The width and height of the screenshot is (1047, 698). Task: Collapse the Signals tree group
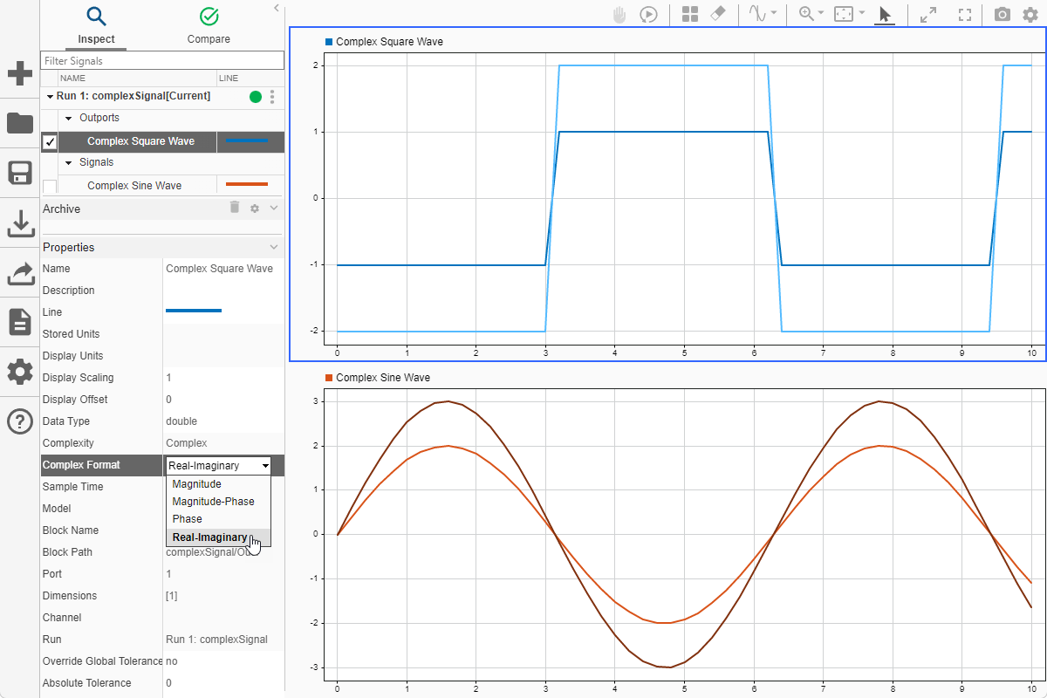69,163
